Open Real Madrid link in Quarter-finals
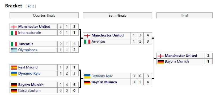 click(x=28, y=67)
